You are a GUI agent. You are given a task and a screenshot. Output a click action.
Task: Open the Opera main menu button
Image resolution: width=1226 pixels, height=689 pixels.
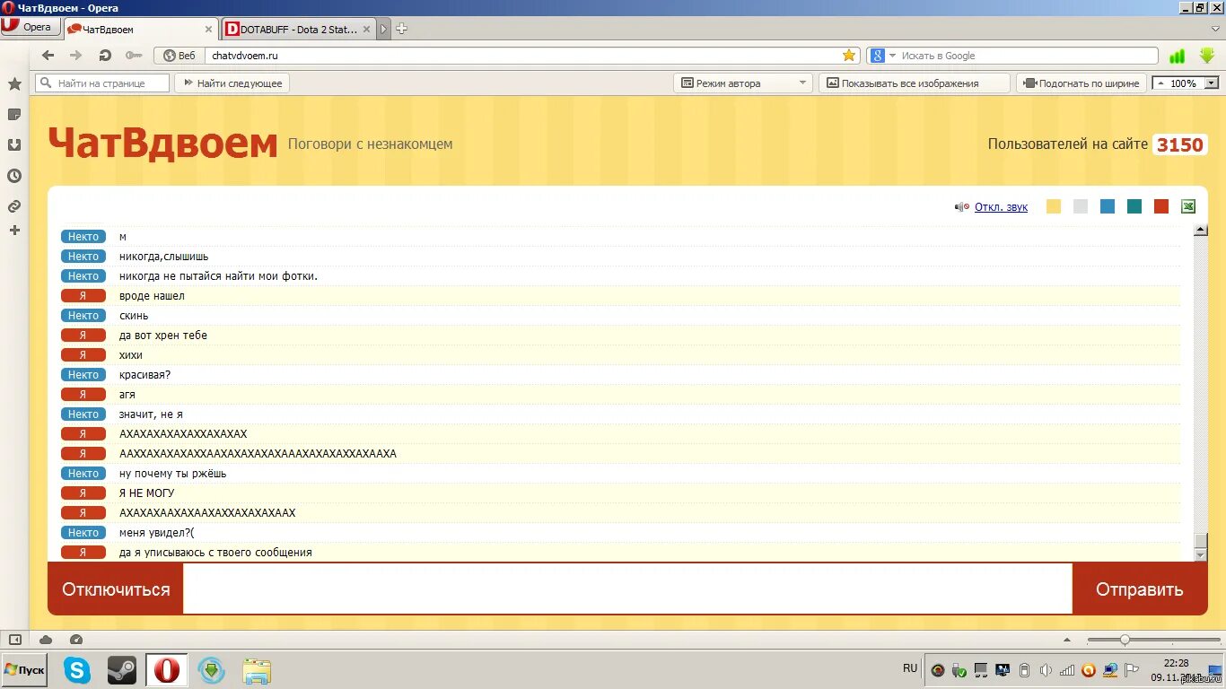(x=30, y=27)
